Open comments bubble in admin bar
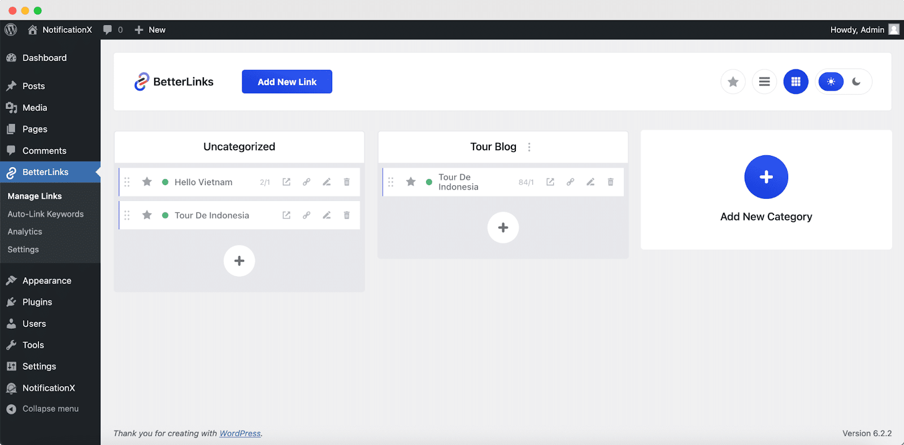The image size is (904, 445). (x=112, y=30)
